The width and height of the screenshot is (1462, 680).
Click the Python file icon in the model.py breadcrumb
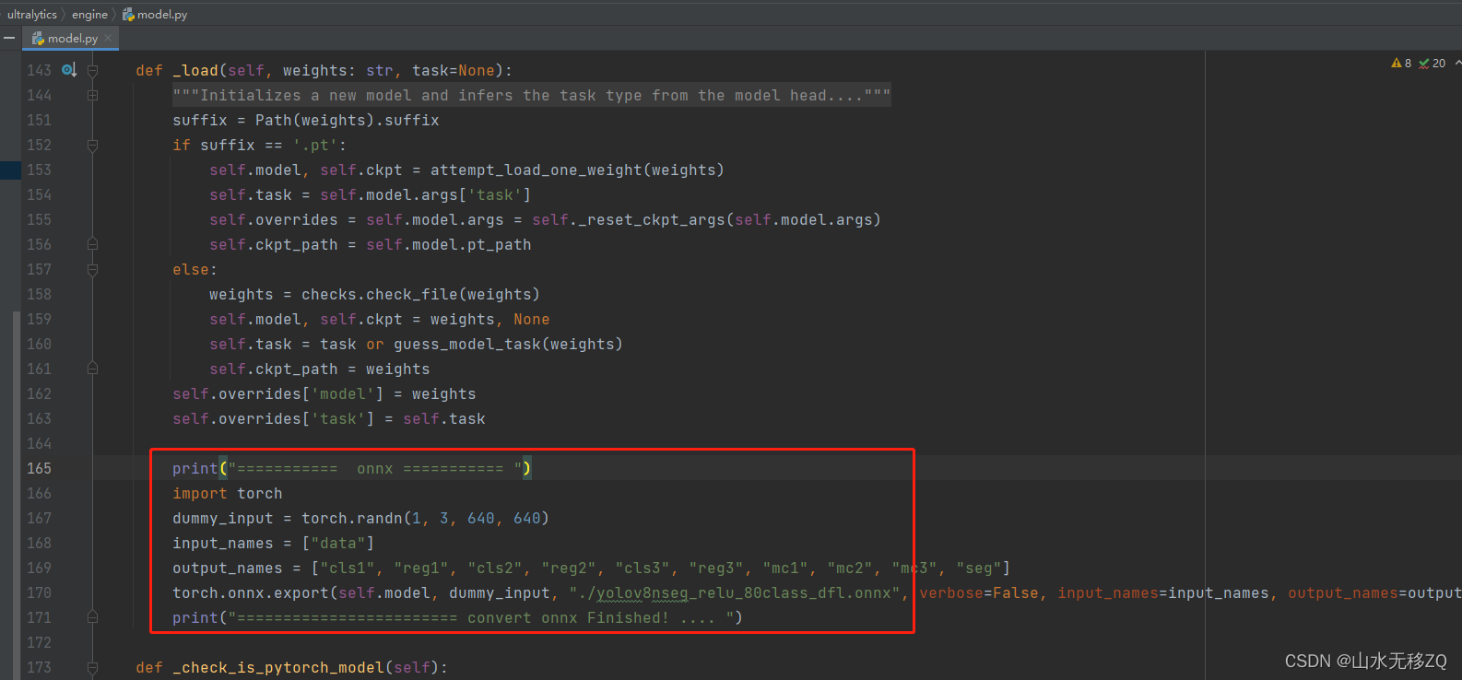(128, 15)
